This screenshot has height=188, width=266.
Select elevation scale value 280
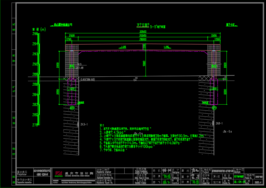click(x=35, y=115)
